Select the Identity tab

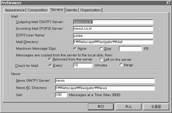point(72,10)
